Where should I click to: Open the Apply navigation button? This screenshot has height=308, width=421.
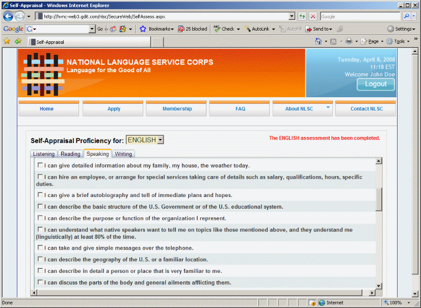coord(113,108)
